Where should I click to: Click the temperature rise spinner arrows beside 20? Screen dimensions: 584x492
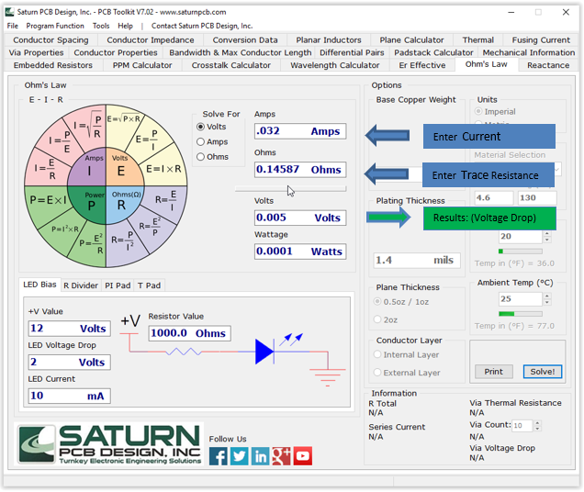click(546, 237)
